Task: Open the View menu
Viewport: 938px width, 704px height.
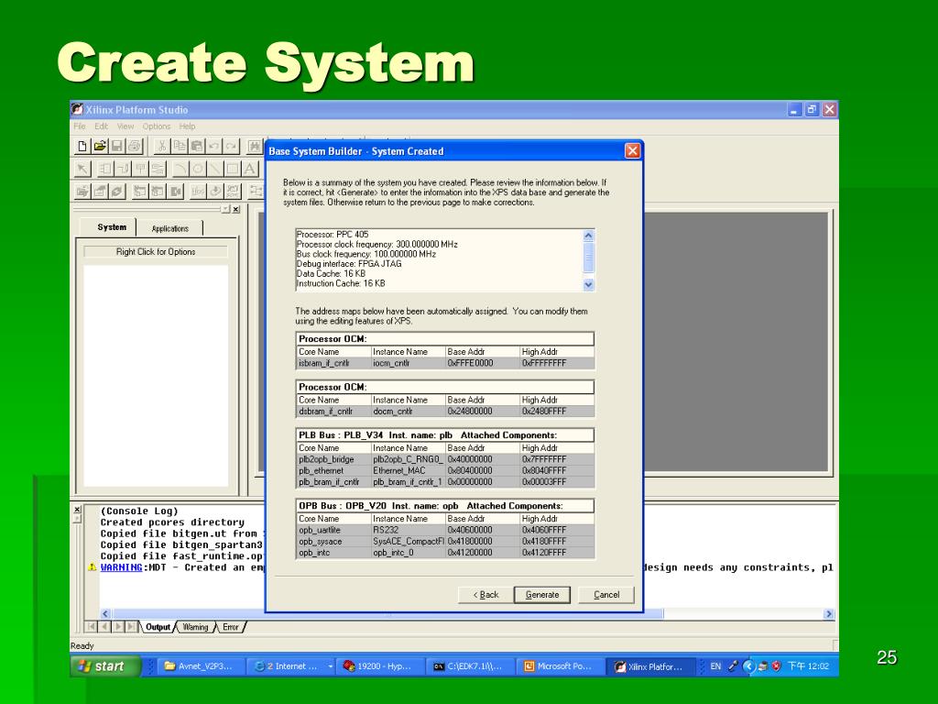Action: tap(125, 126)
